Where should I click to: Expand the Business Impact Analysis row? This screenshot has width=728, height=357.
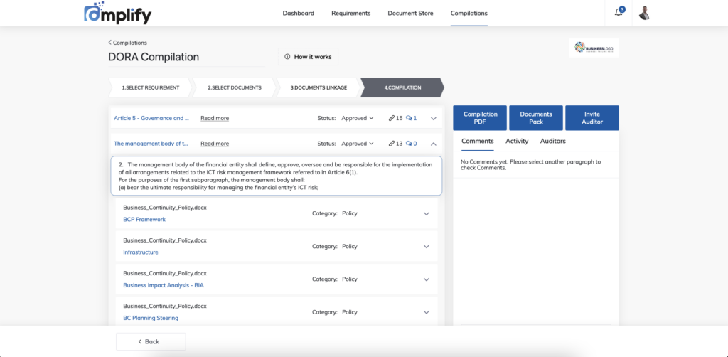click(x=427, y=279)
